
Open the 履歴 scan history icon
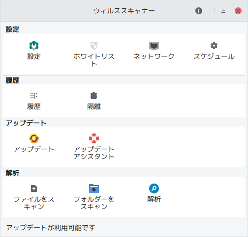point(34,96)
